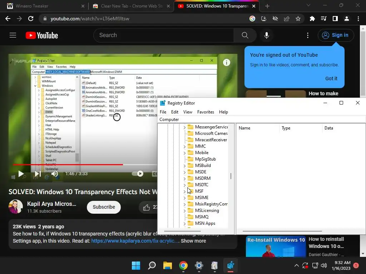Like the video thumbs-up button

[146, 207]
